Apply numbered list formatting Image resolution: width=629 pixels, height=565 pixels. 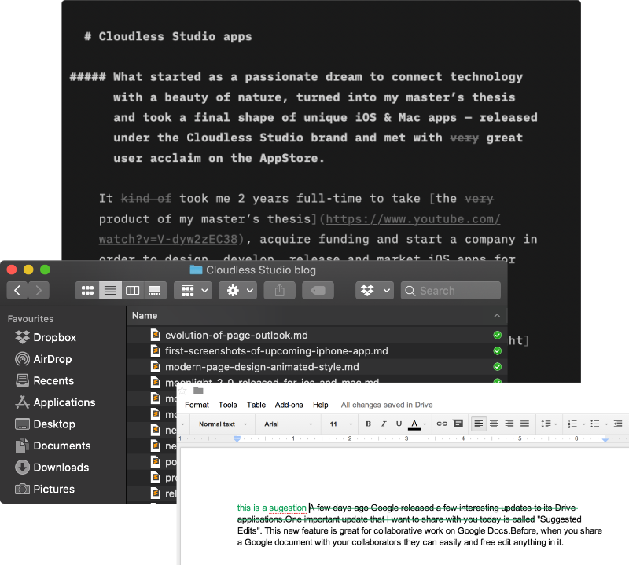[572, 424]
